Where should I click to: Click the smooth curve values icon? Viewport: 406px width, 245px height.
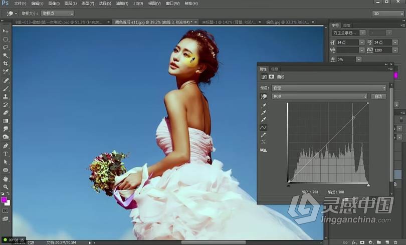tap(264, 141)
